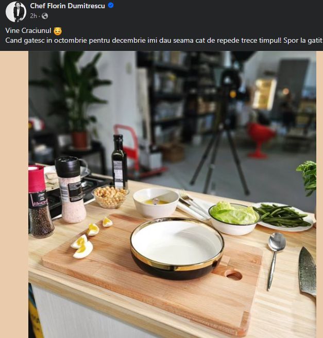Click the glass bowl of chickpeas

click(110, 197)
